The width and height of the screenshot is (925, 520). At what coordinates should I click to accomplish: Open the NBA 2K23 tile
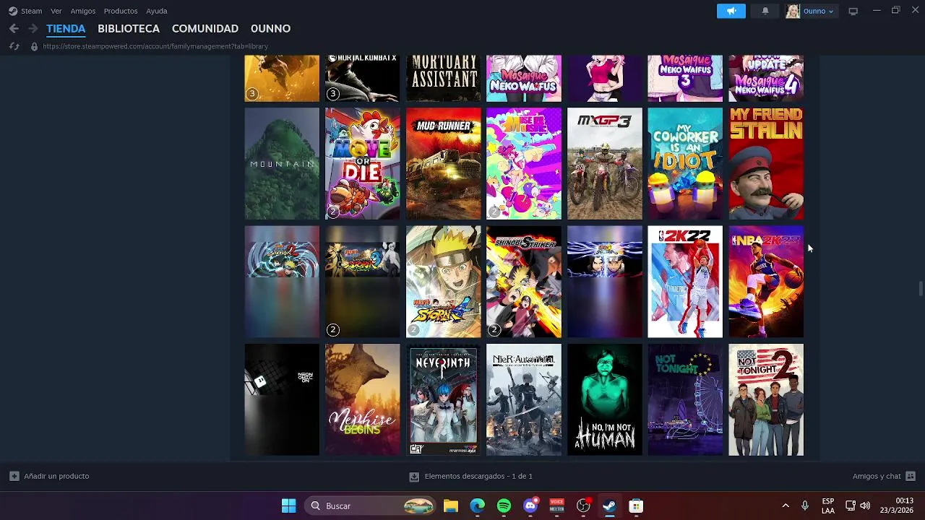tap(766, 282)
